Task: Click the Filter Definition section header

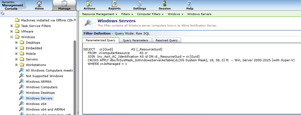Action: 191,33
